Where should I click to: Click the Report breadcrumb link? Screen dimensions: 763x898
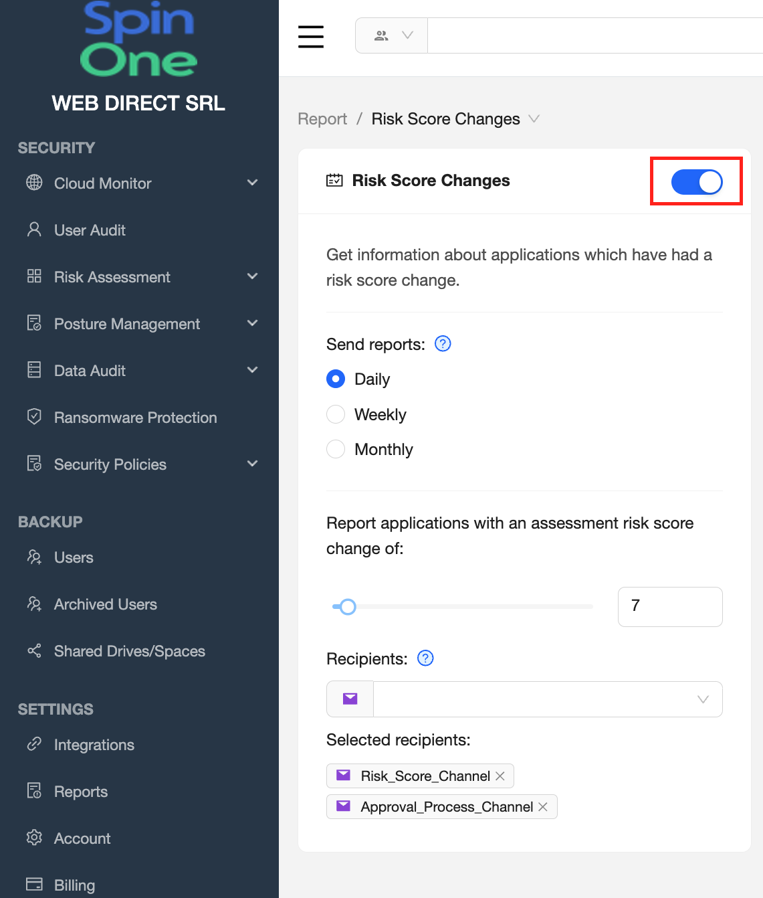pos(322,119)
